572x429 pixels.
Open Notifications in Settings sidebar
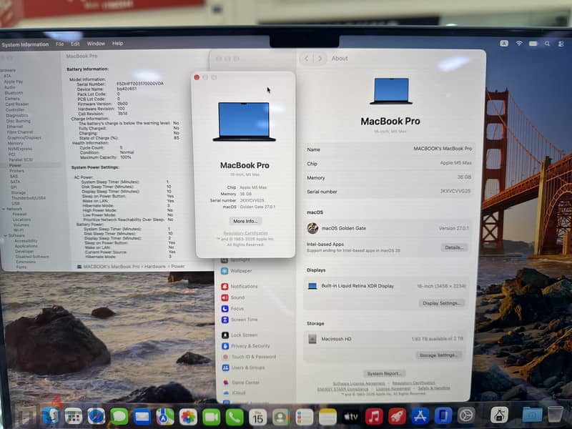[240, 287]
